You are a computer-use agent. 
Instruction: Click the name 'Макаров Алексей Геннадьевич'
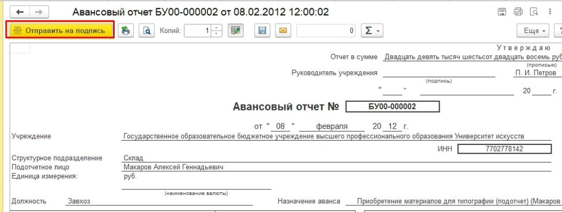[173, 167]
